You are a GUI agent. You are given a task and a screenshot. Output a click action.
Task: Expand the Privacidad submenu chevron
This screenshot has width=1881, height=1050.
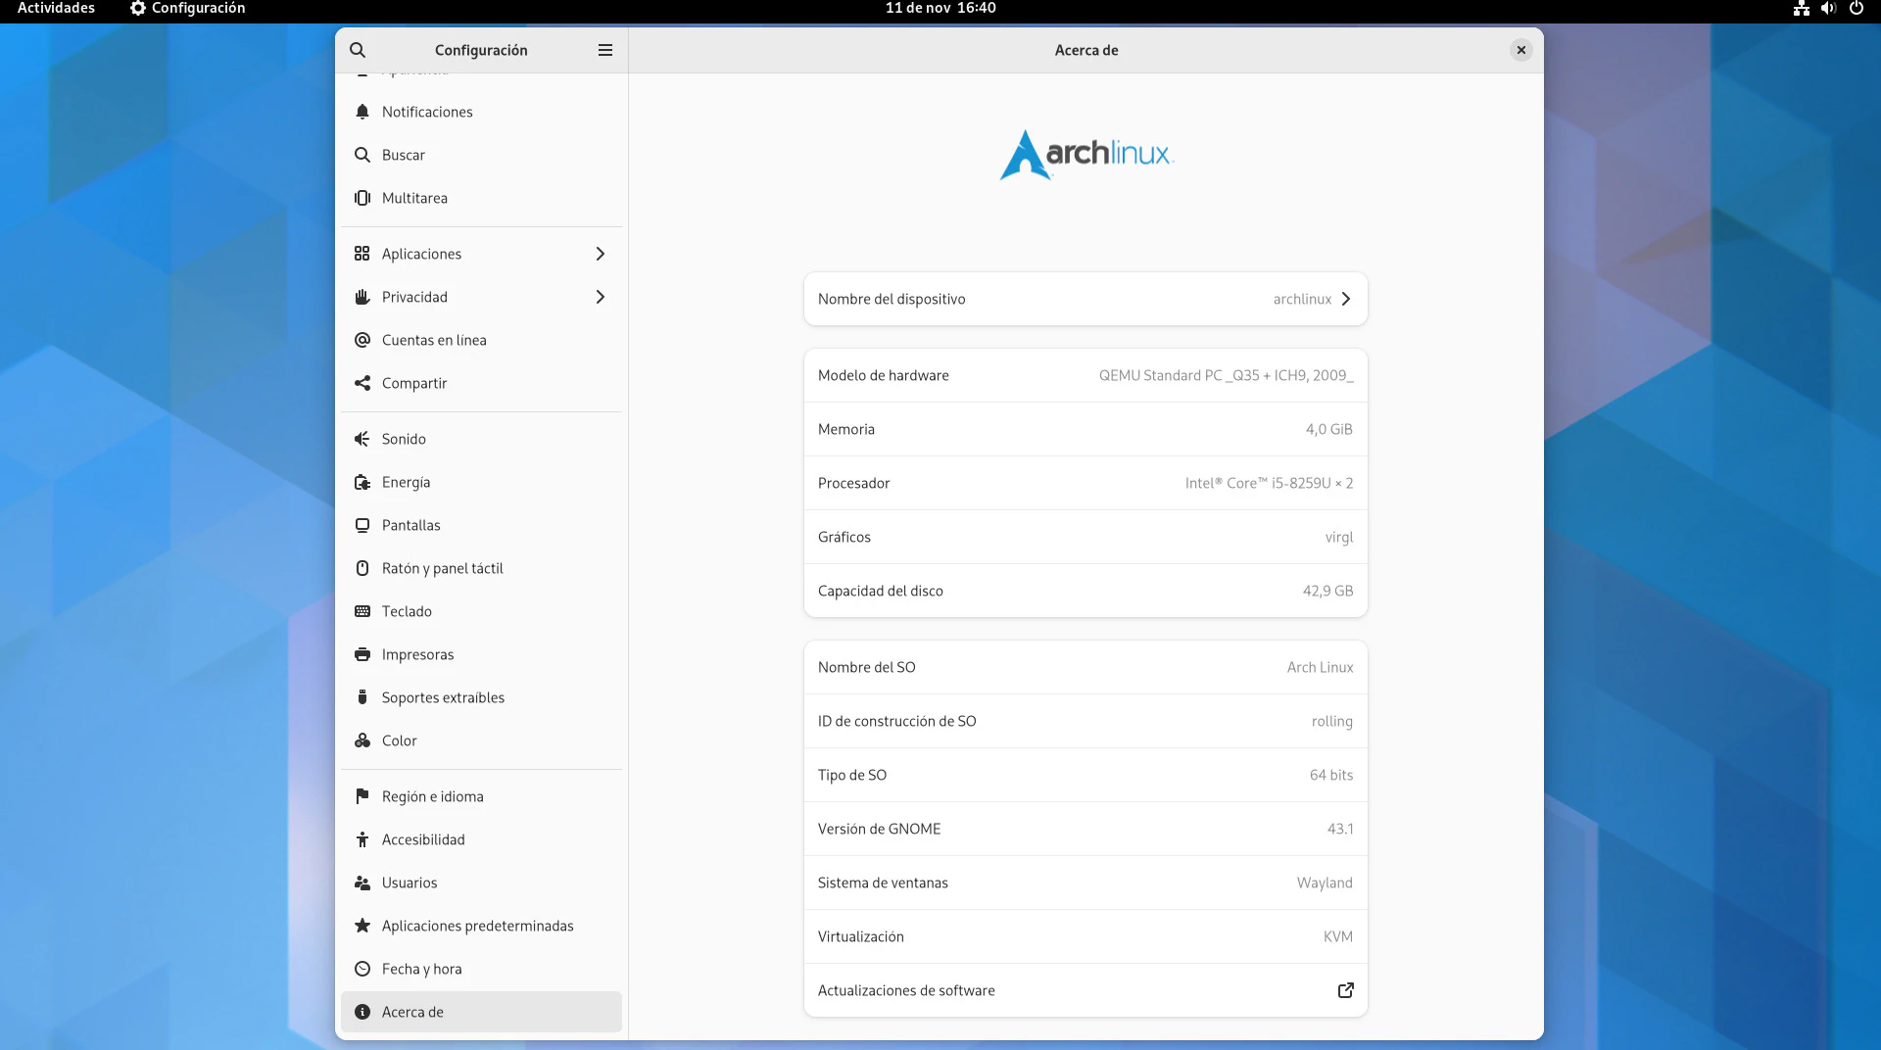tap(601, 297)
